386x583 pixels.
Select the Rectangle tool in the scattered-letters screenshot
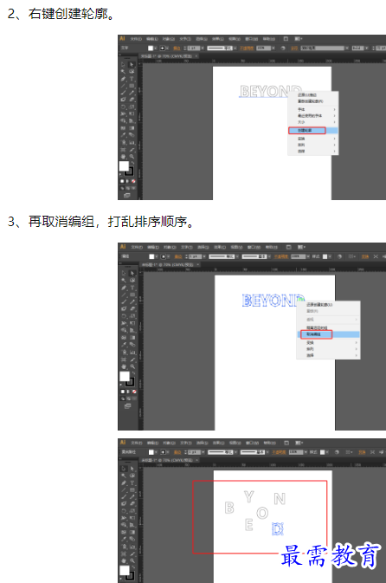click(132, 490)
